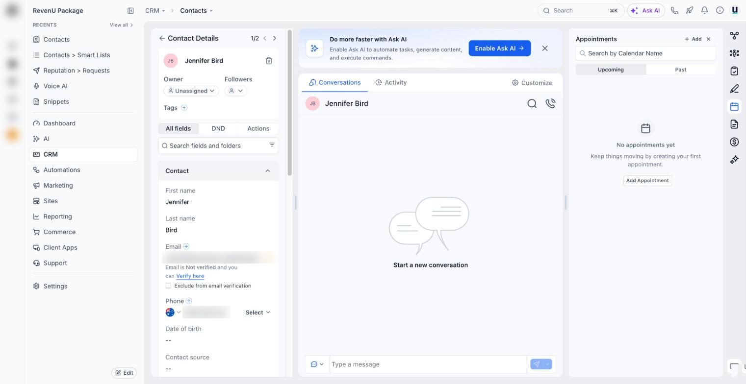
Task: Click Customize in conversations panel
Action: point(532,83)
